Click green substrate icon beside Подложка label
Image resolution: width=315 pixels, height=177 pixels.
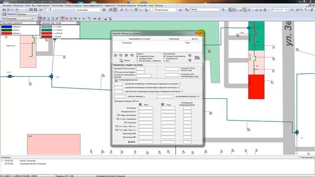tap(4, 14)
